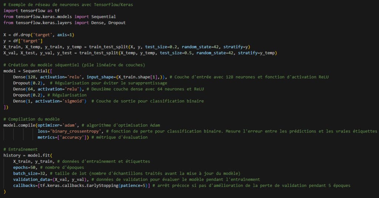
Task: Click 'X_train, X_temp, y_train, y_temp' assignment targets
Action: (x=43, y=47)
